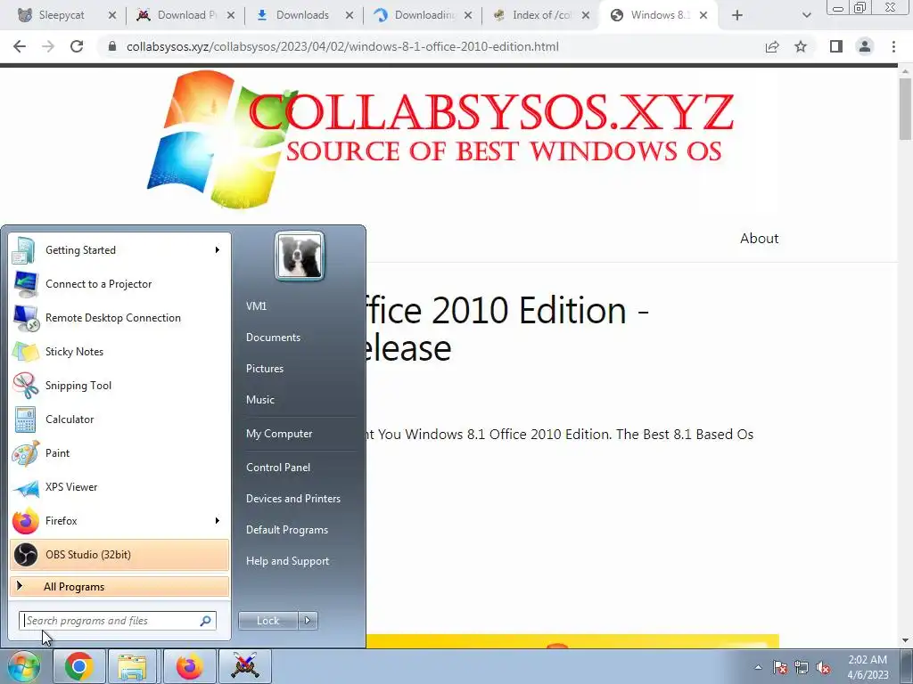Show hidden tray icons
Screen dimensions: 913x684
pos(758,667)
